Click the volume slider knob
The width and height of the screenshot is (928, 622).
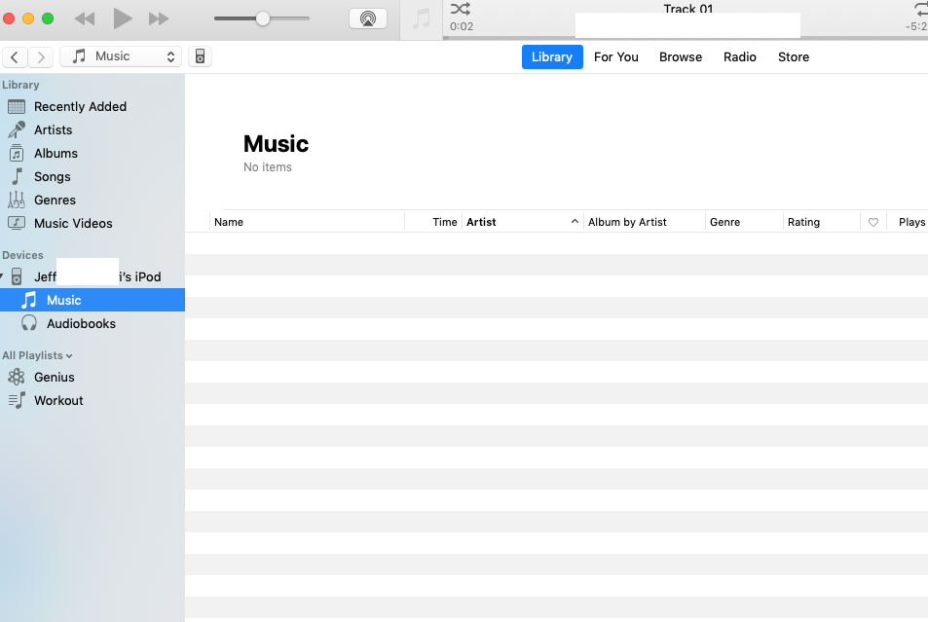[263, 18]
